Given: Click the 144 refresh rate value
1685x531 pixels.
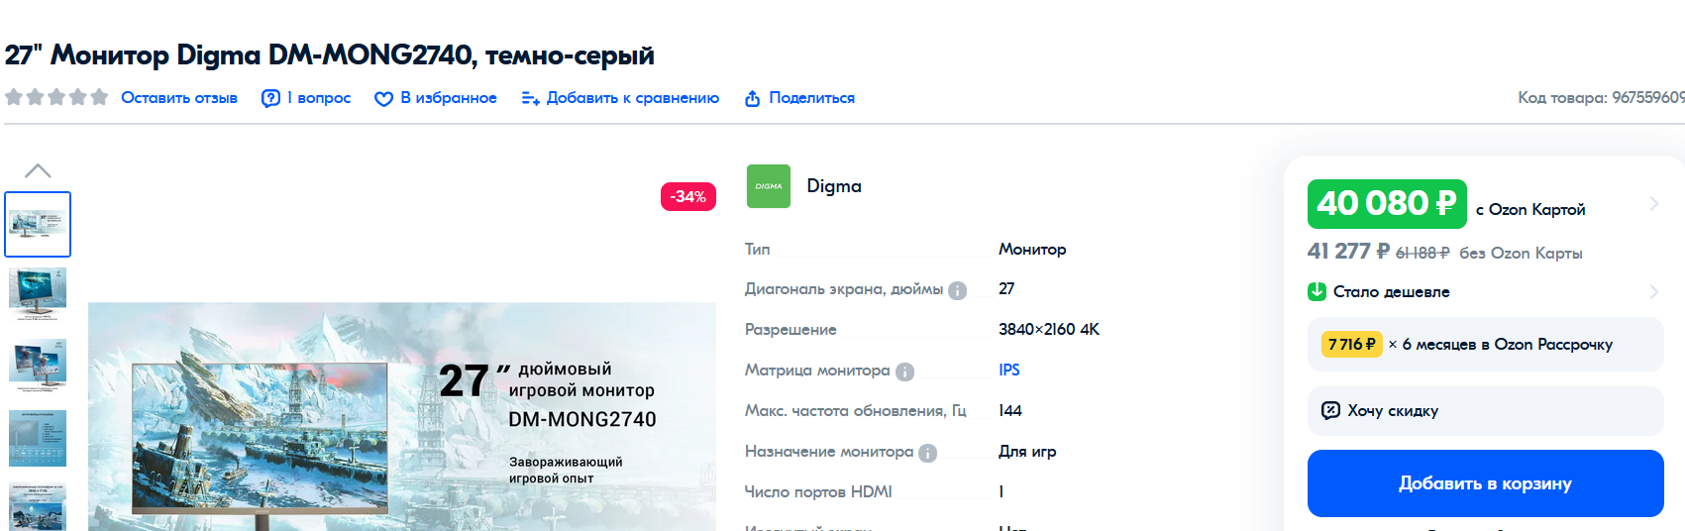Looking at the screenshot, I should coord(1010,410).
